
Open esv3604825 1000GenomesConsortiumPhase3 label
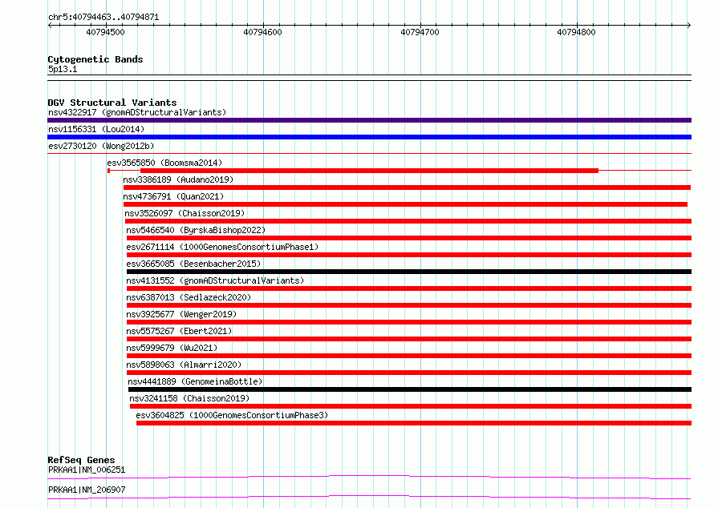click(232, 415)
